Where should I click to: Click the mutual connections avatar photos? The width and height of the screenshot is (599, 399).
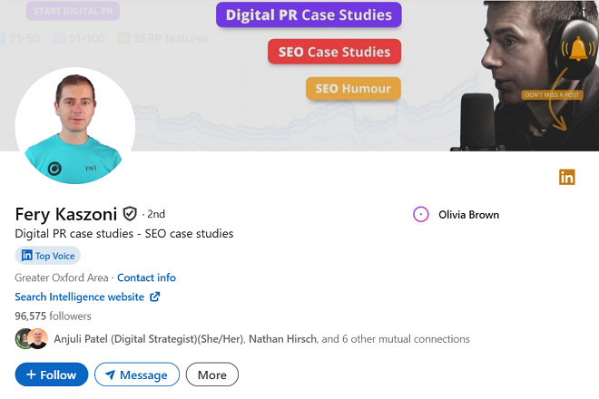point(31,339)
